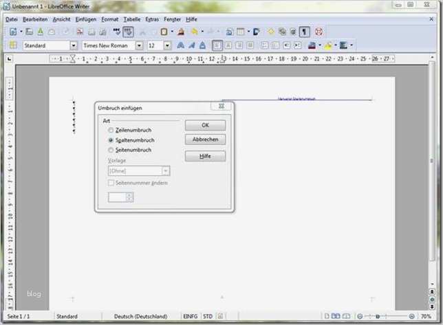Viewport: 443px width, 325px height.
Task: Click increase indent icon
Action: pyautogui.click(x=297, y=45)
